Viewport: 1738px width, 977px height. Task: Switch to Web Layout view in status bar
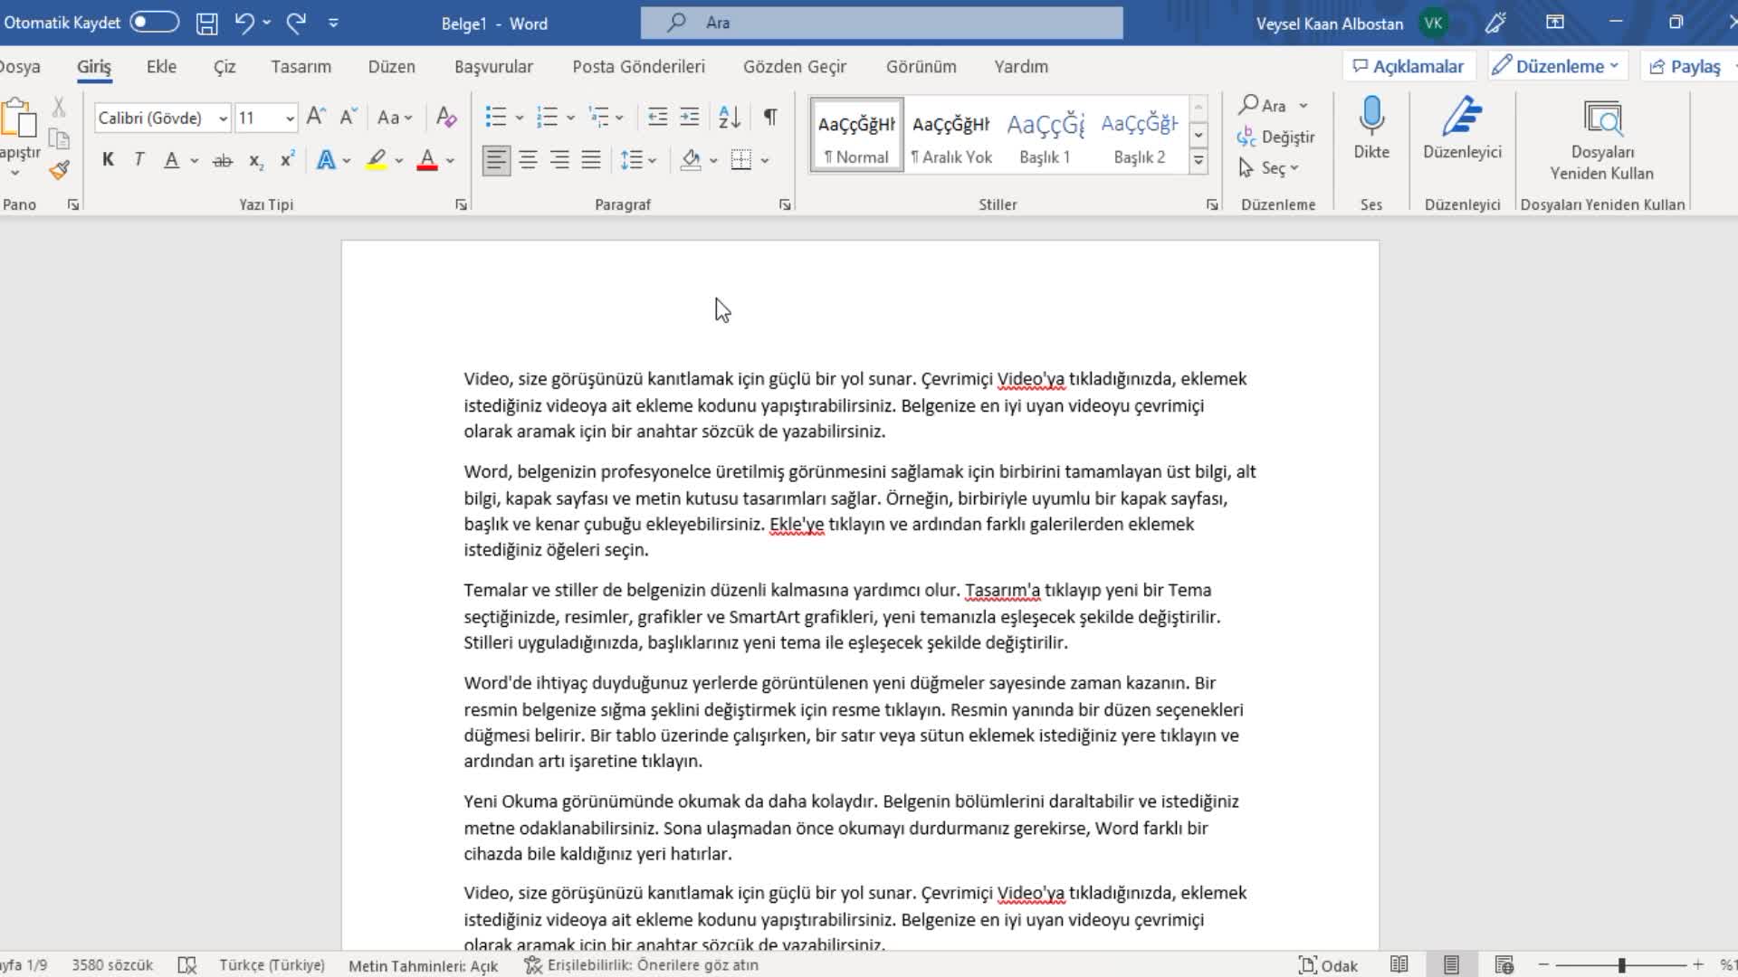(x=1504, y=965)
